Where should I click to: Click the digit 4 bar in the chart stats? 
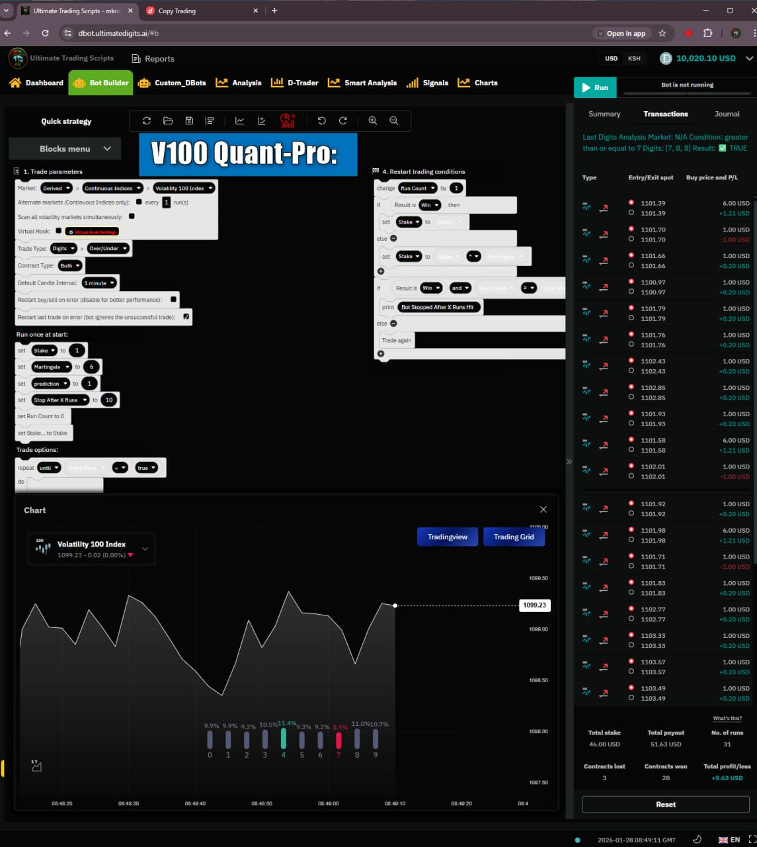[284, 739]
